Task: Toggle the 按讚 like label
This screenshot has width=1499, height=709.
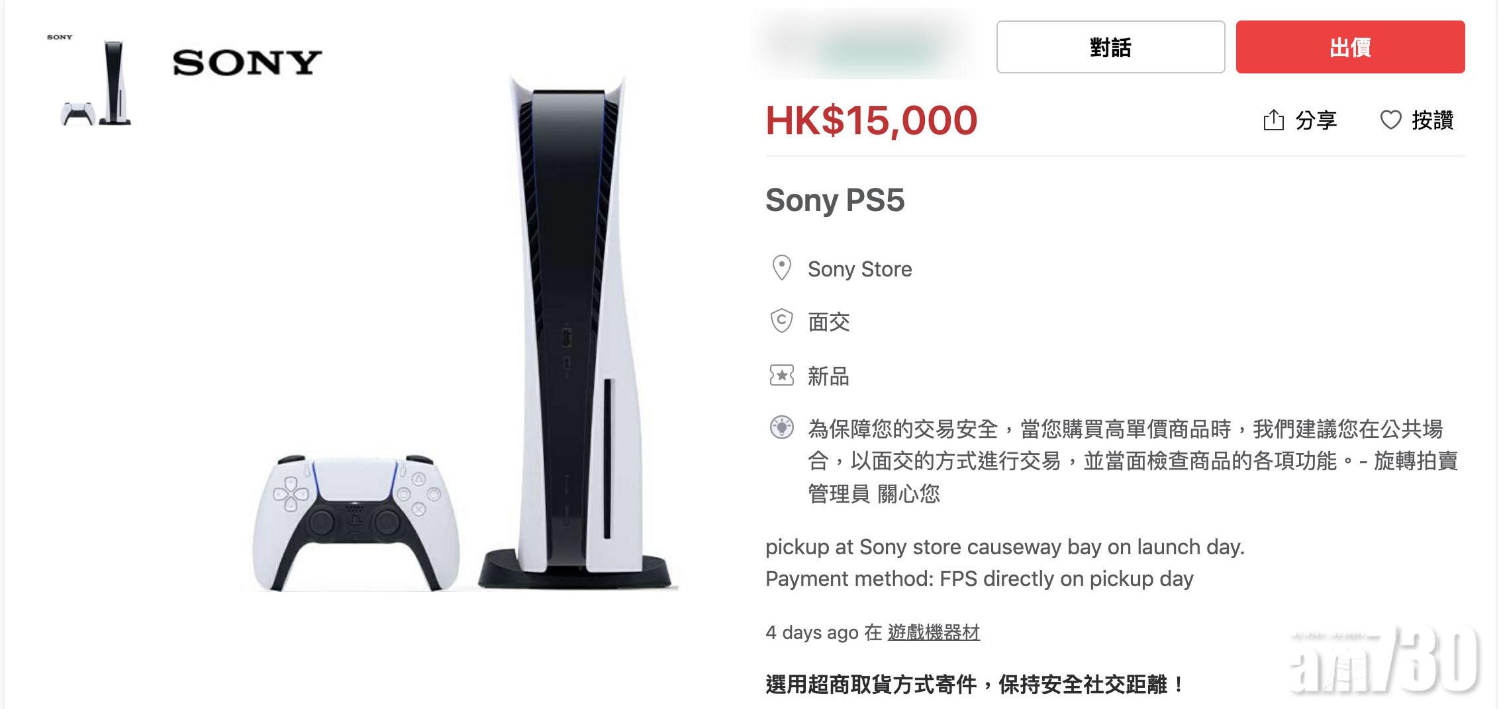Action: pos(1433,120)
